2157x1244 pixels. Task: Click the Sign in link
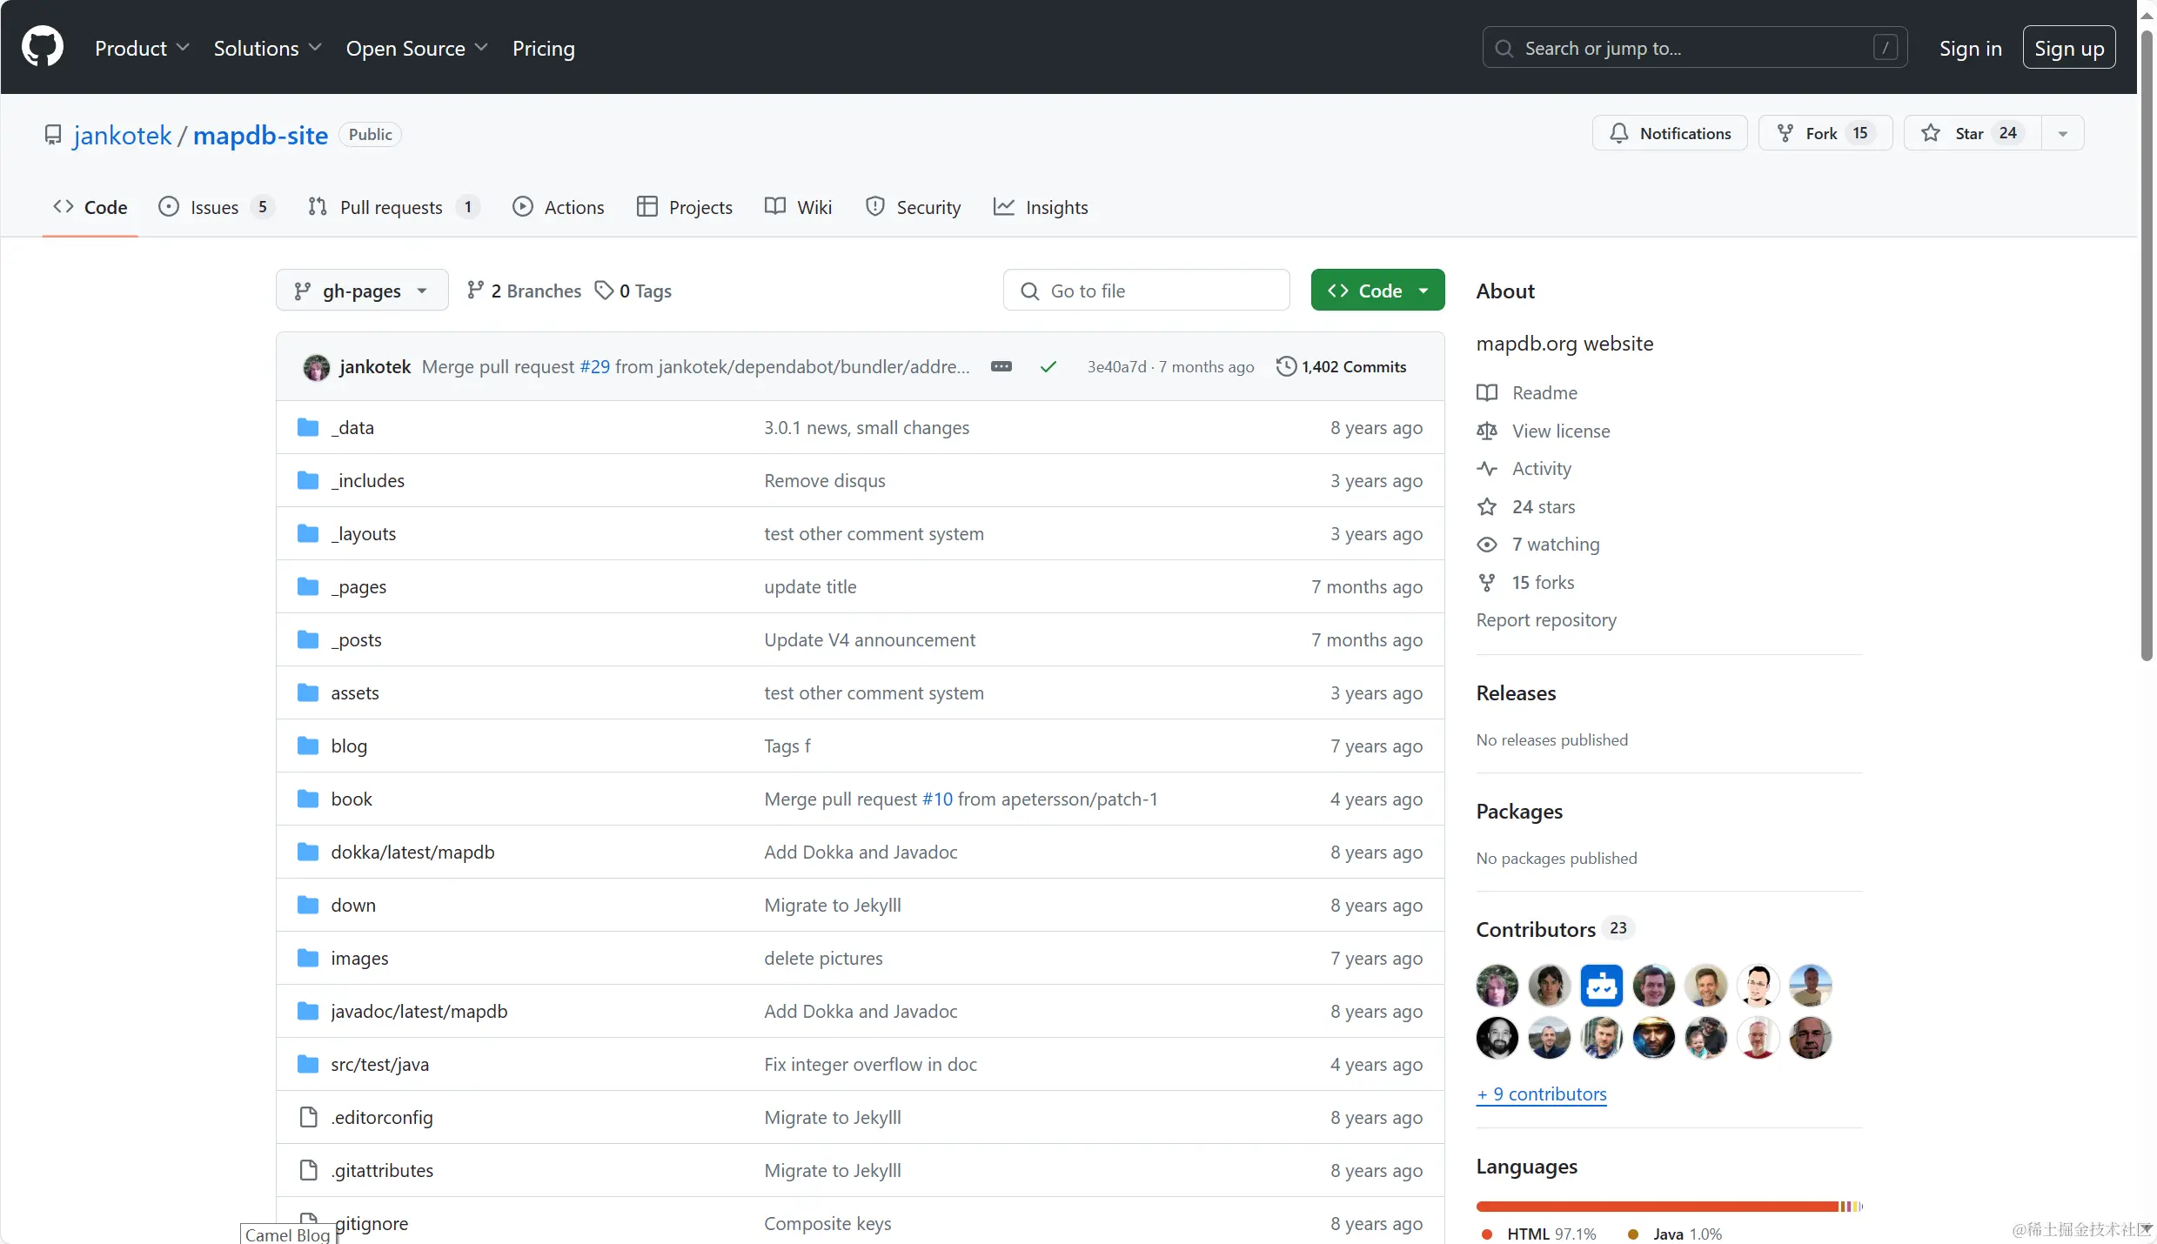pos(1971,48)
